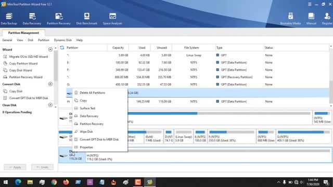Collapse the Convert Disk section
333x187 pixels.
click(x=50, y=84)
